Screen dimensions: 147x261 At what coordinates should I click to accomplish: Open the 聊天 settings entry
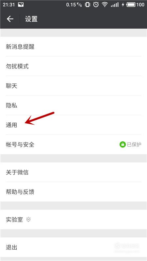tap(73, 86)
